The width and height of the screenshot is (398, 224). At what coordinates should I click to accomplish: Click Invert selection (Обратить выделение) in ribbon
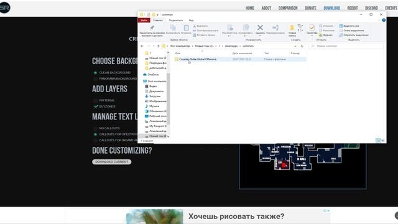[354, 35]
